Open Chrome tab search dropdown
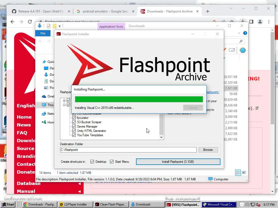This screenshot has height=208, width=278. click(231, 8)
